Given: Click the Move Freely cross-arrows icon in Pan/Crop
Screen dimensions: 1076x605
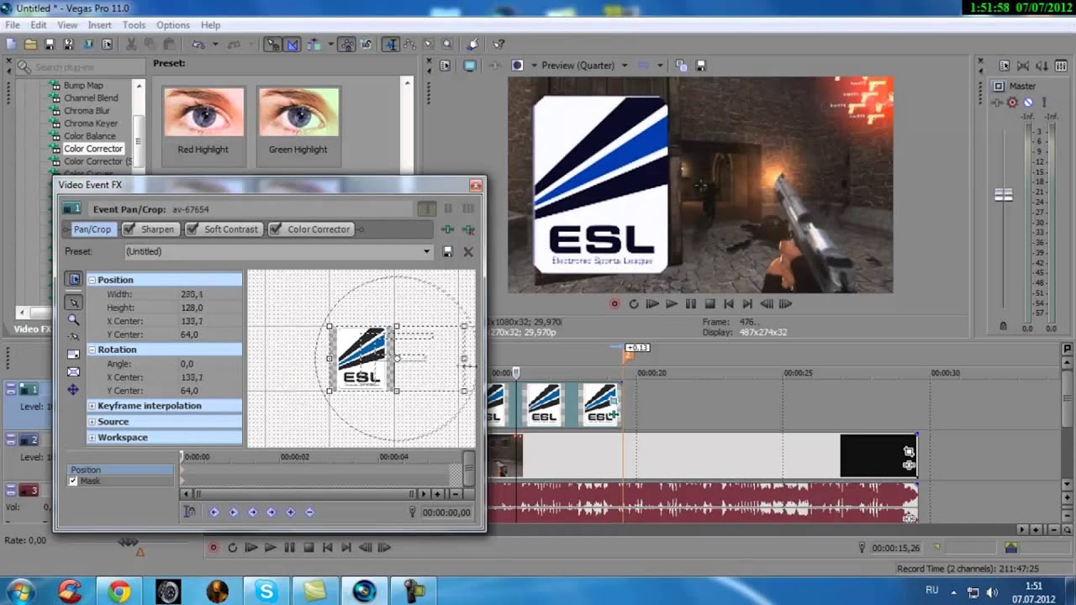Looking at the screenshot, I should click(x=73, y=389).
